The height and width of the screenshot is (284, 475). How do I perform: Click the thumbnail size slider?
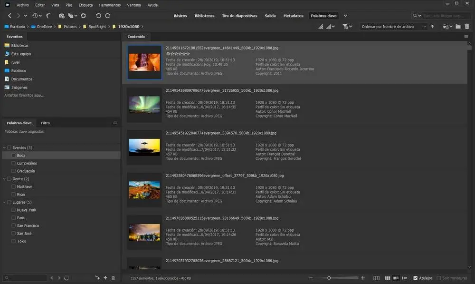pos(329,278)
